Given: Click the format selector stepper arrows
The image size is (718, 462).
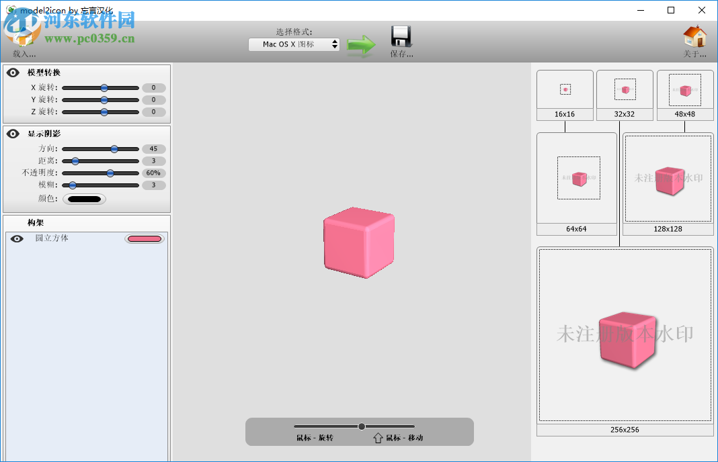Looking at the screenshot, I should pyautogui.click(x=335, y=44).
